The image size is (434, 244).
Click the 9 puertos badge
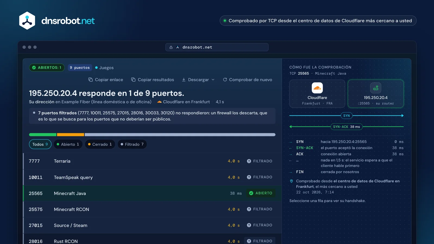pyautogui.click(x=80, y=68)
